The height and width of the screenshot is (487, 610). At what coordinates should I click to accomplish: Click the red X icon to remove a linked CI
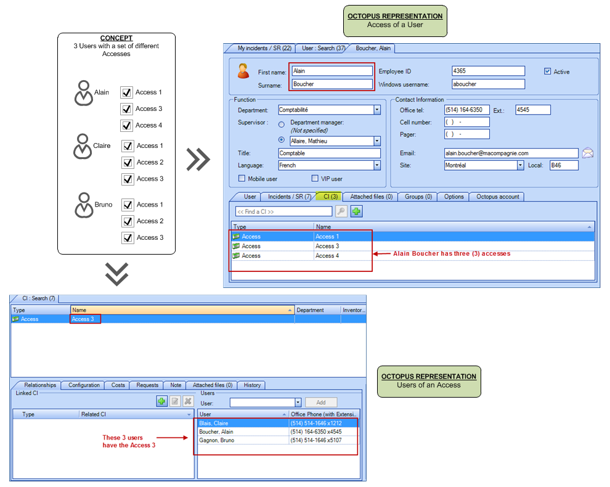tap(188, 401)
